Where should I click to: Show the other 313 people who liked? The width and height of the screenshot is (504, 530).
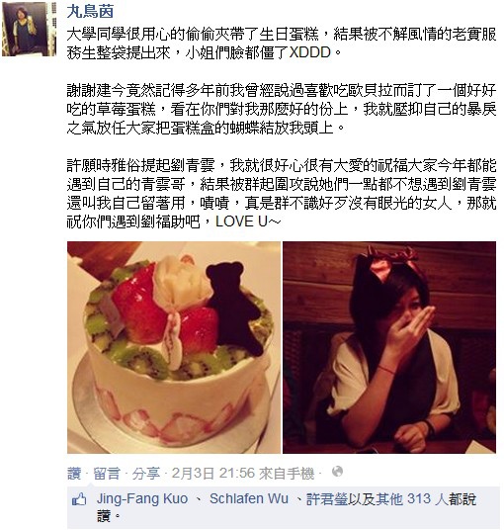pyautogui.click(x=413, y=499)
